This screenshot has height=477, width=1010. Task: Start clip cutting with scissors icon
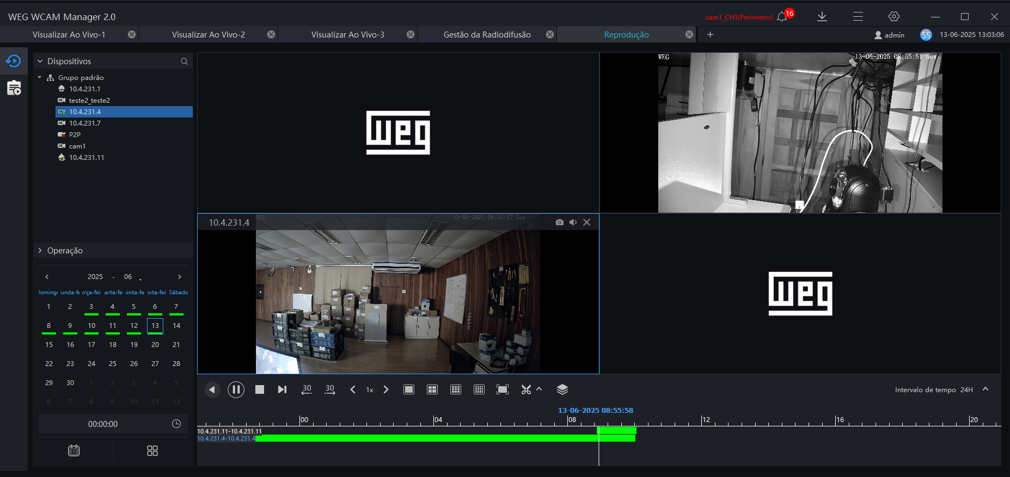[x=526, y=389]
